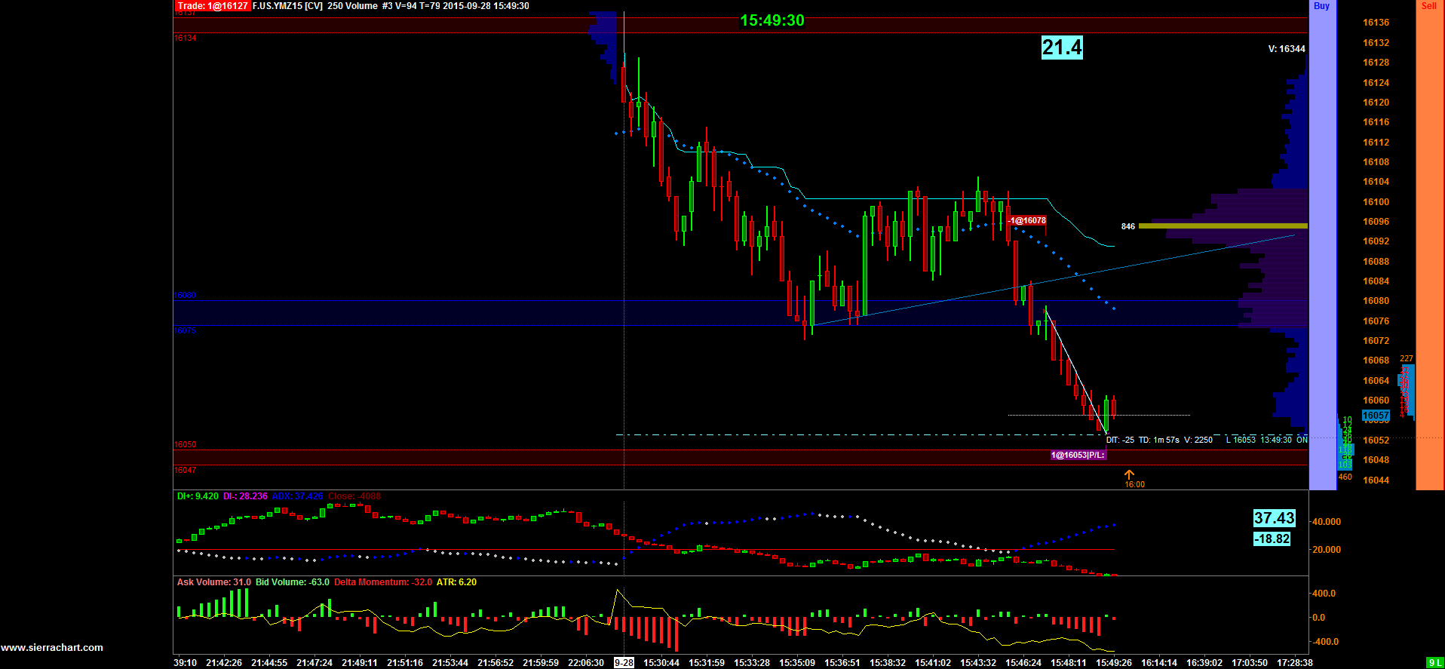This screenshot has height=669, width=1445.
Task: Click the -18.82 value box
Action: click(x=1272, y=539)
